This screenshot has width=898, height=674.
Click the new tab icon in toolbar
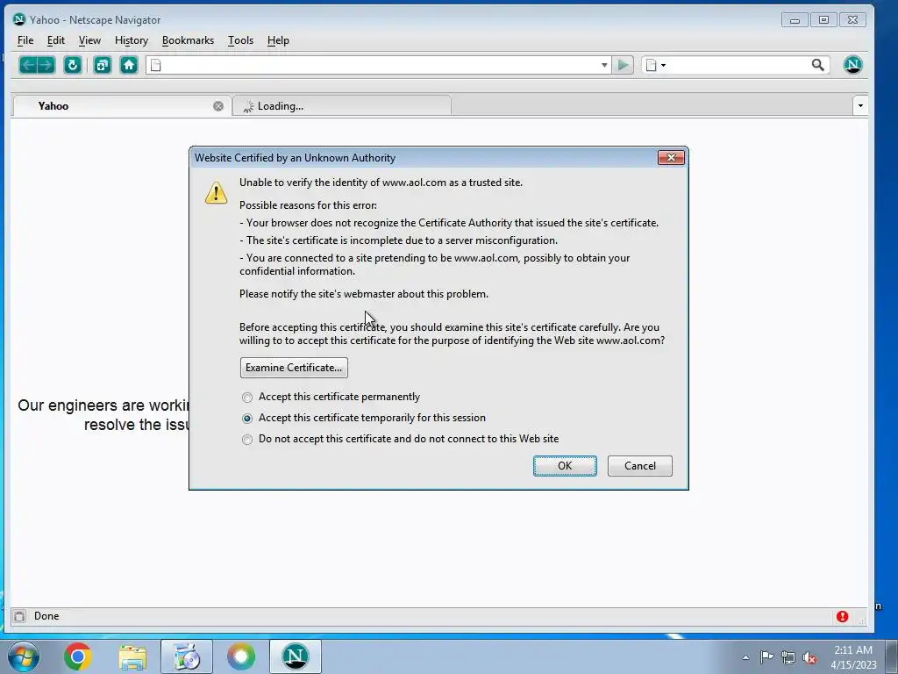click(102, 65)
